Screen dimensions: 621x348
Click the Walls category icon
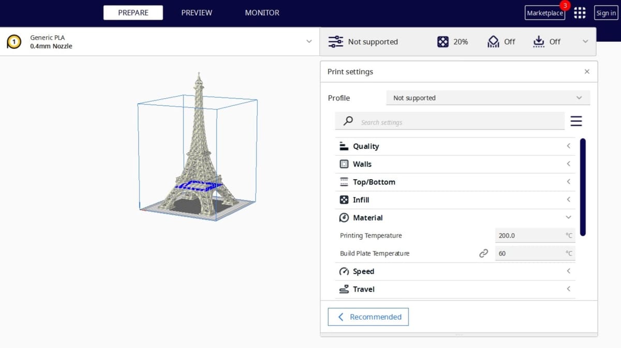point(344,164)
